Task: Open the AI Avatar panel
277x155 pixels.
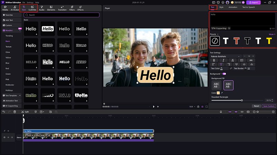Action: pos(15,8)
